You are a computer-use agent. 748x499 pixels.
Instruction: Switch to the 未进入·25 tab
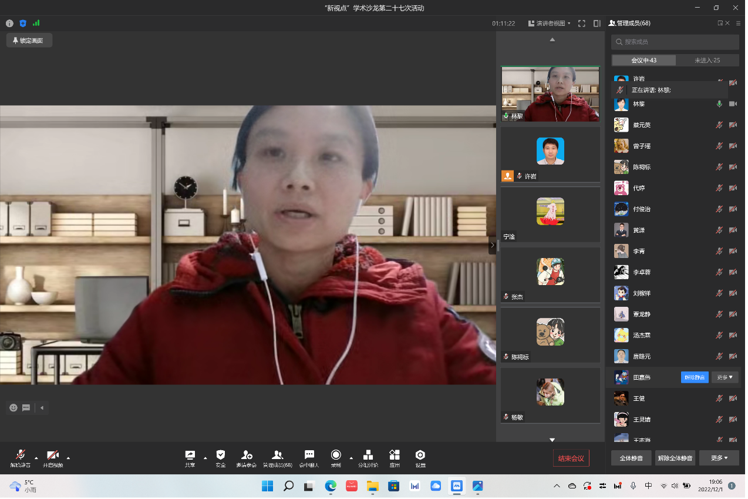(x=707, y=61)
